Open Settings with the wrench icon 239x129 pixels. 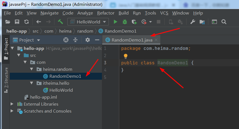[x=193, y=22]
